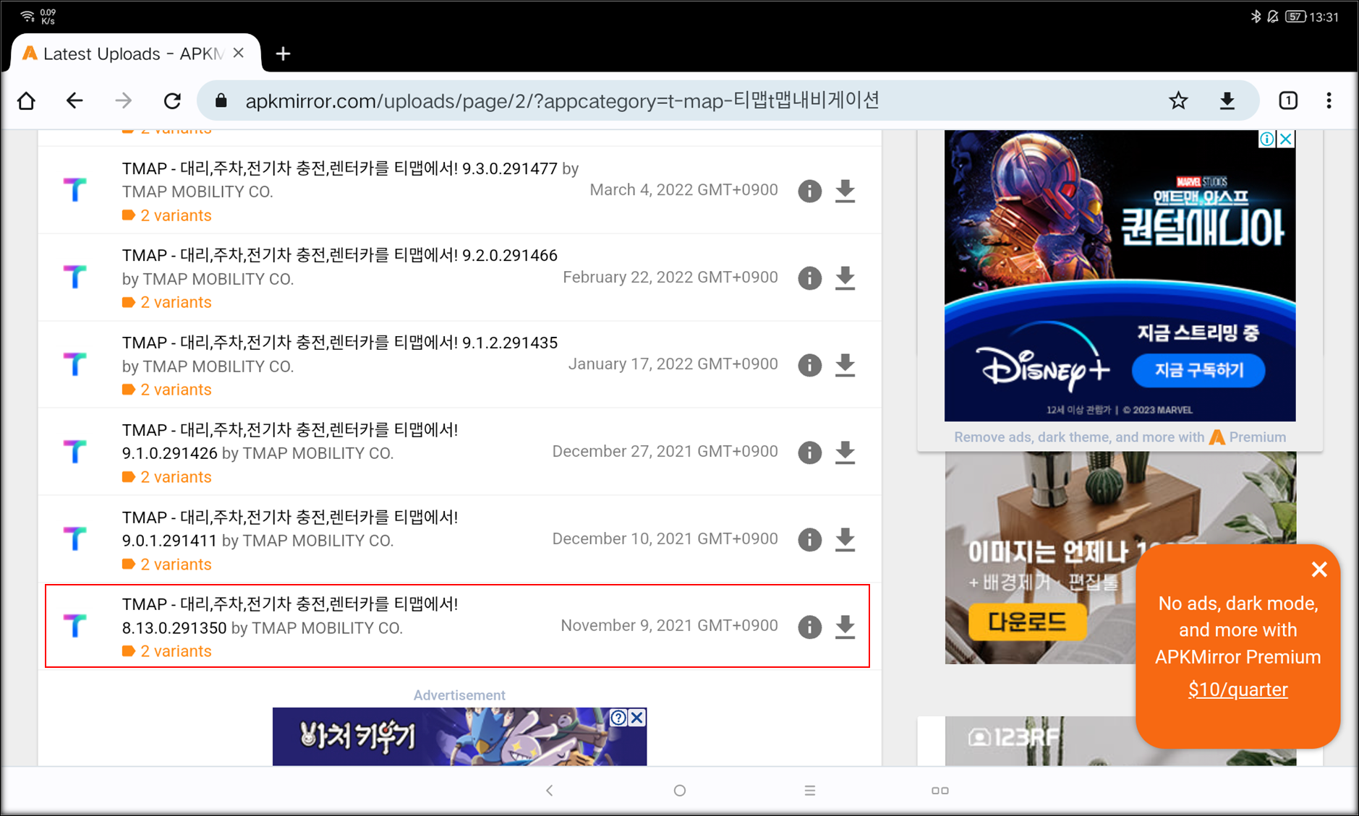The image size is (1359, 816).
Task: Close the Latest Uploads tab
Action: click(239, 53)
